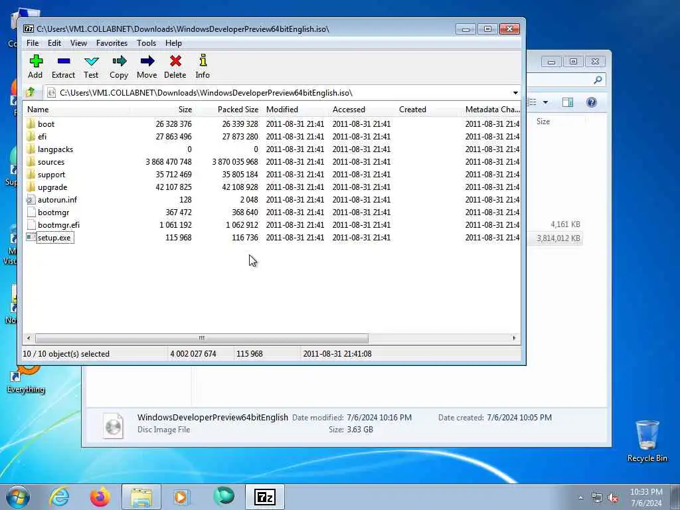
Task: Click the Everything desktop shortcut
Action: tap(26, 378)
